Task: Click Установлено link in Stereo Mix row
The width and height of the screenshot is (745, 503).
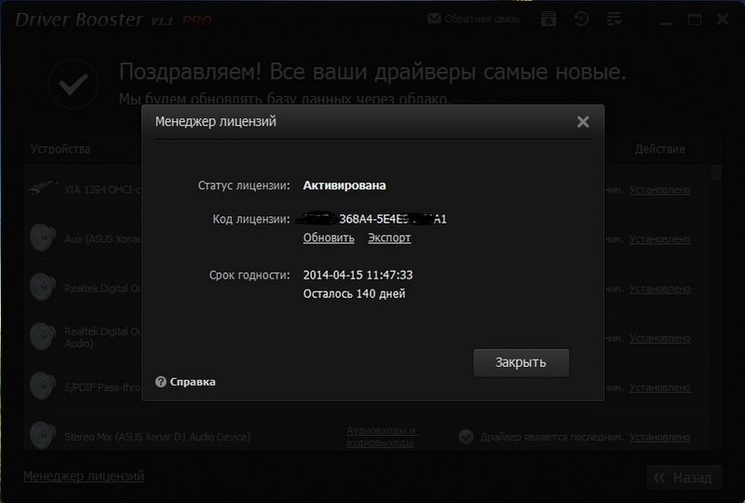Action: [660, 437]
